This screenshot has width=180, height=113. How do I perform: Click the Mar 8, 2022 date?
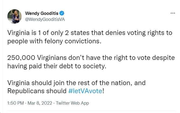tap(40, 103)
